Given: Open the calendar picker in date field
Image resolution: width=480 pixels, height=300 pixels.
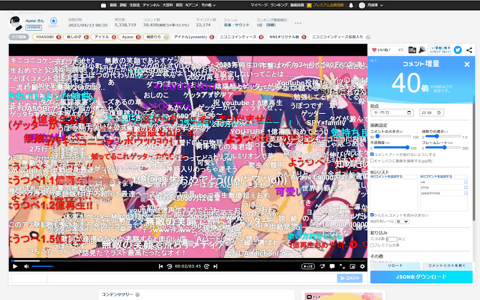Looking at the screenshot, I should 409,113.
